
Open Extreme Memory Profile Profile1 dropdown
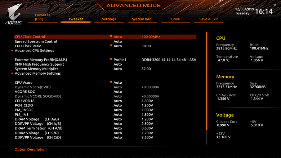pos(120,60)
